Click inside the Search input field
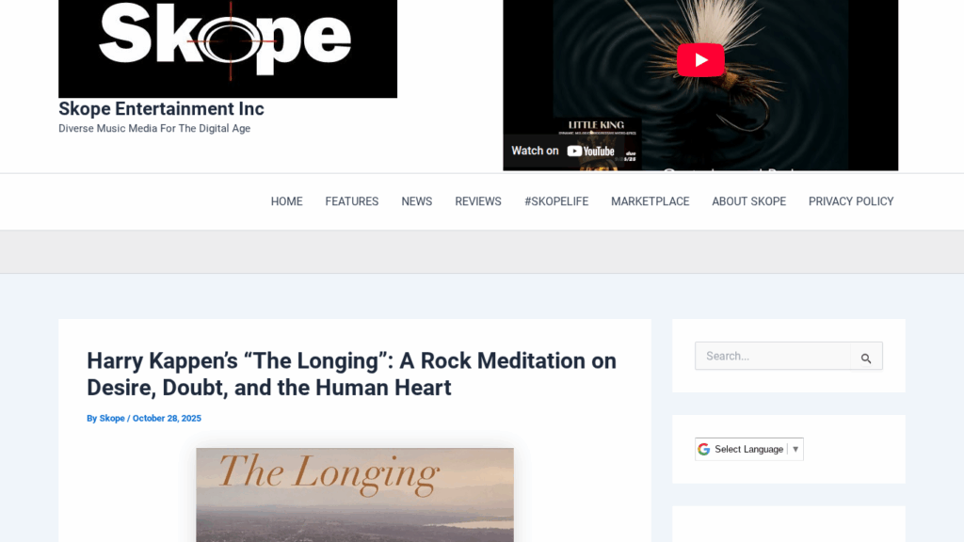This screenshot has width=964, height=542. (773, 356)
